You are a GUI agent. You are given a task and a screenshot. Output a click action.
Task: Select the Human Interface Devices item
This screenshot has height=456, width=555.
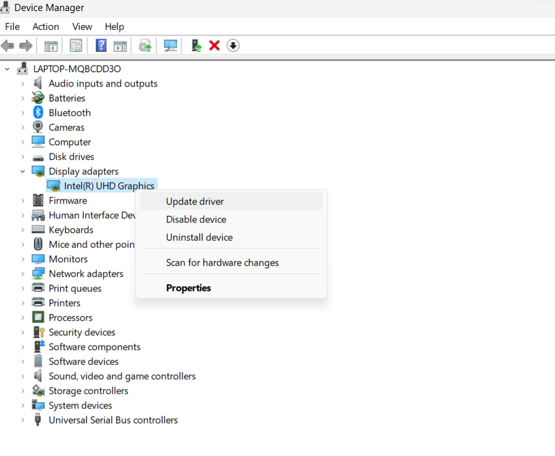(92, 215)
